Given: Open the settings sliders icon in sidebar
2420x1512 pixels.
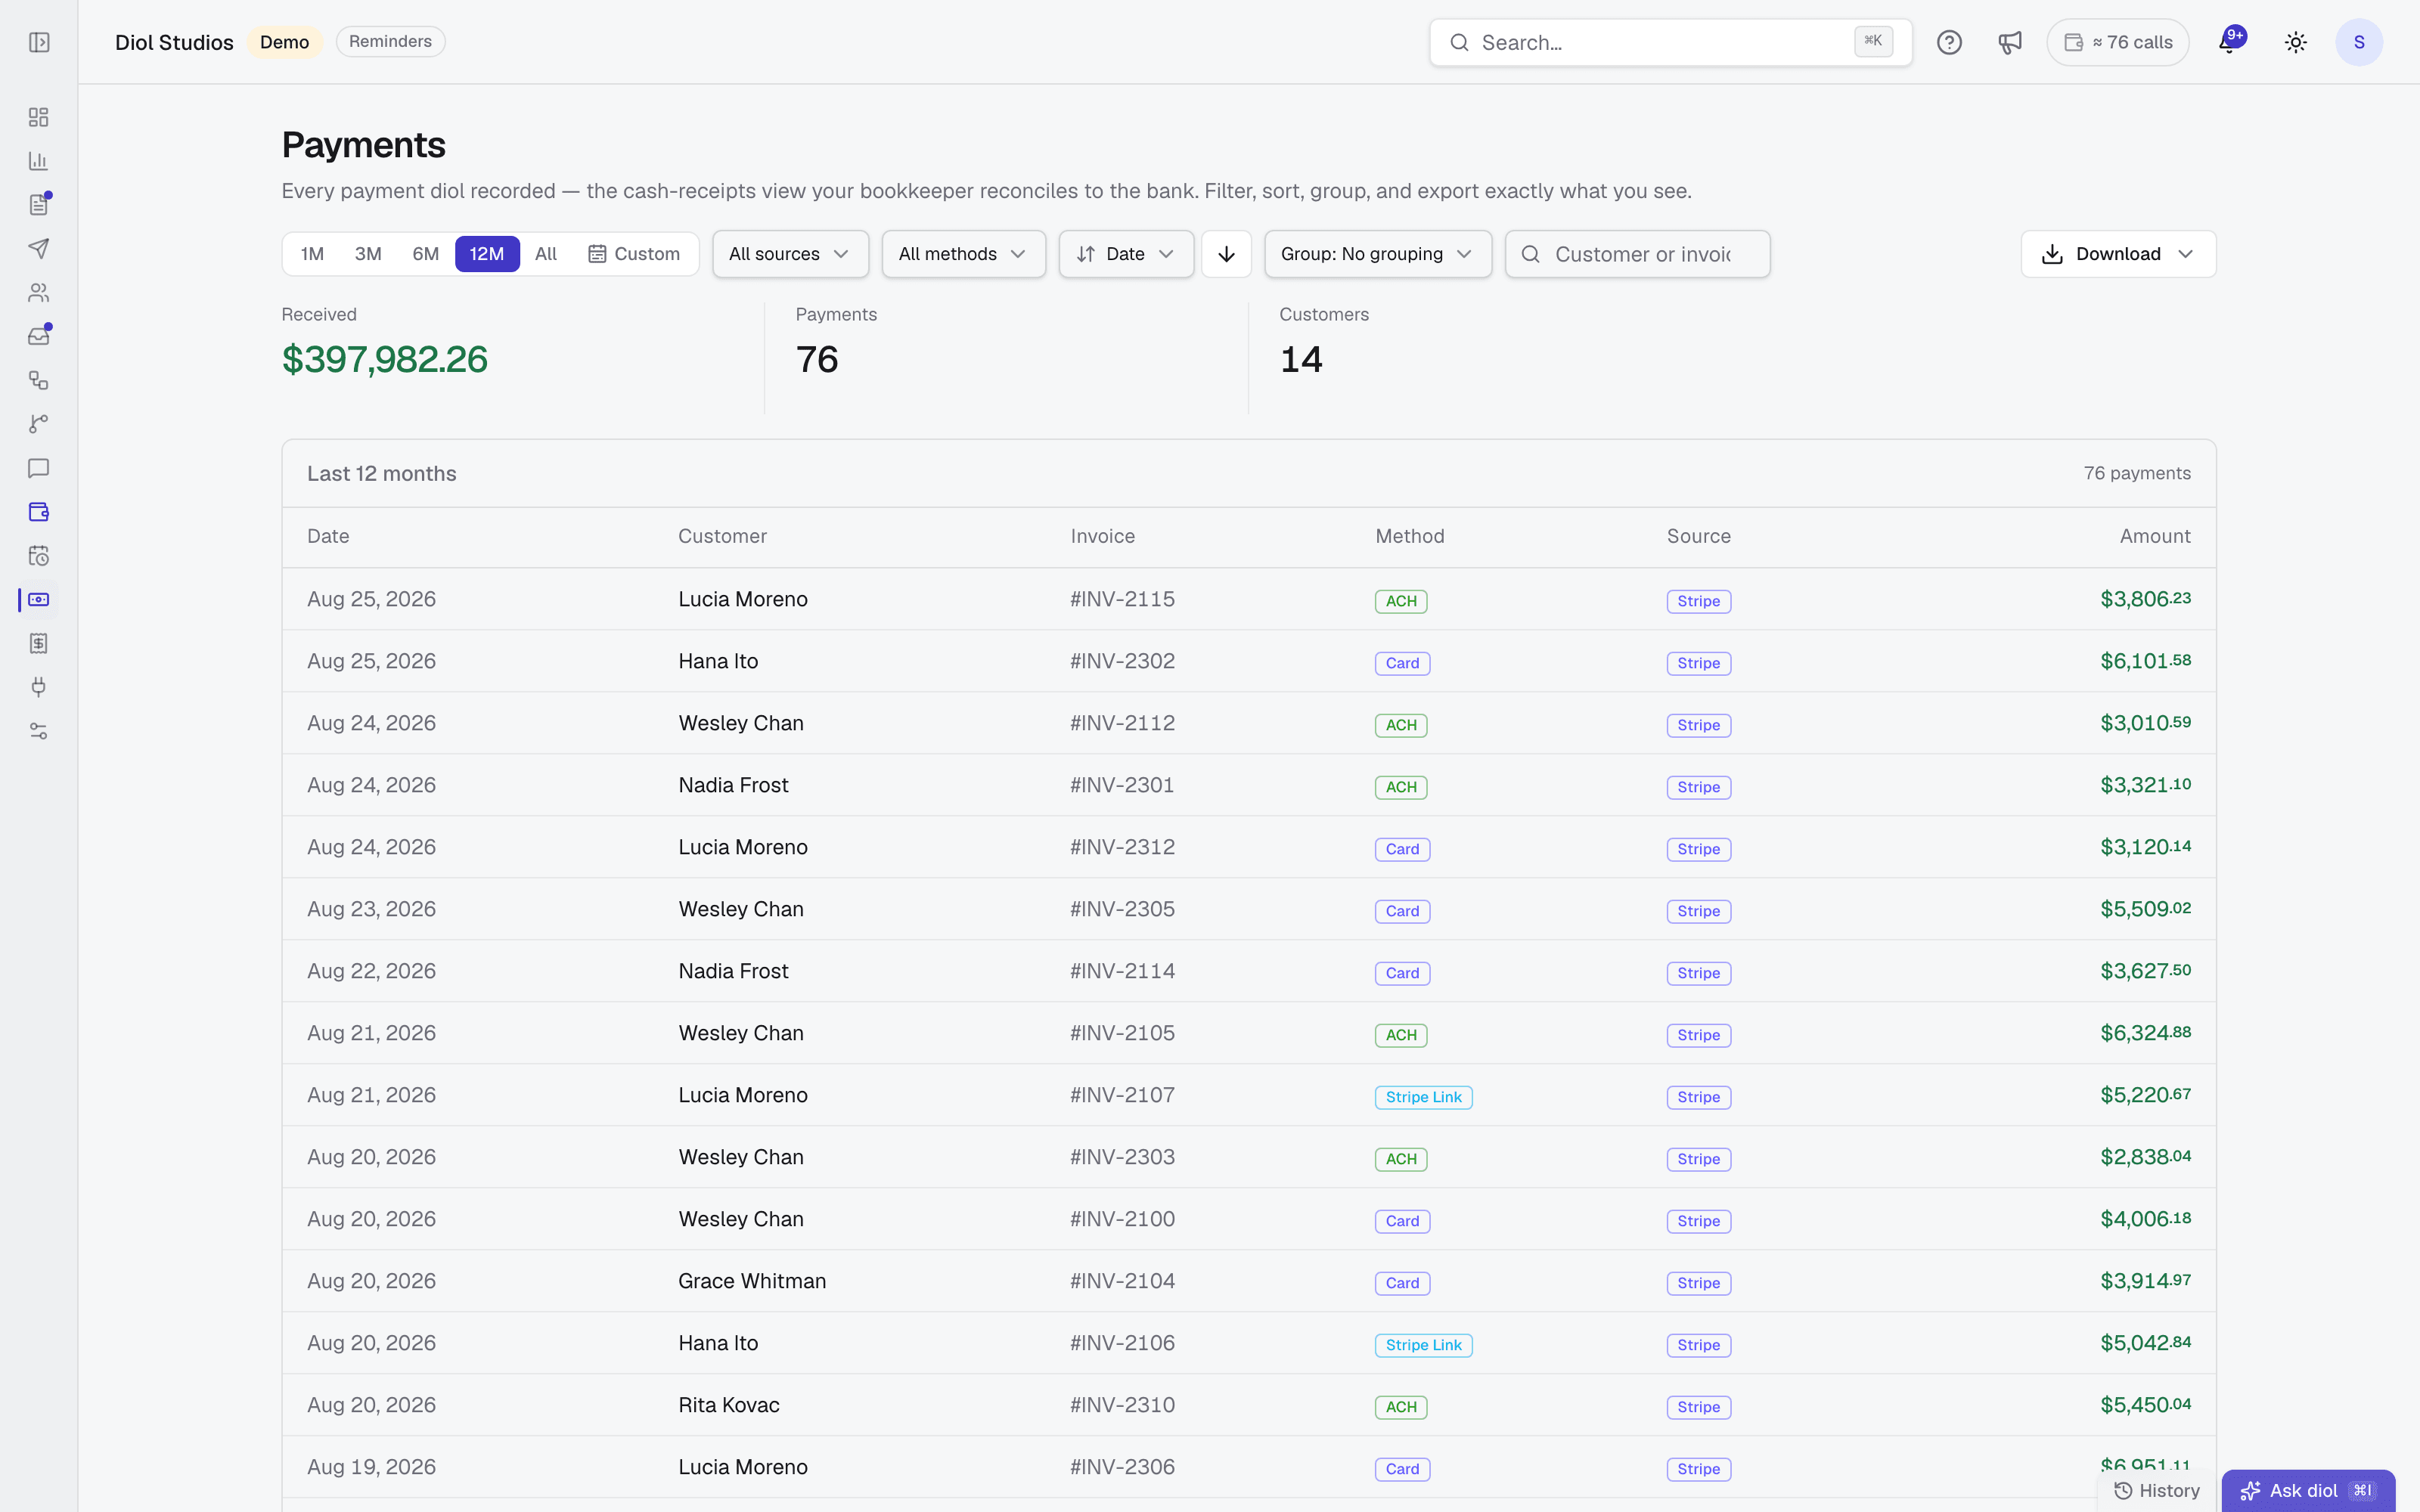Looking at the screenshot, I should click(39, 731).
